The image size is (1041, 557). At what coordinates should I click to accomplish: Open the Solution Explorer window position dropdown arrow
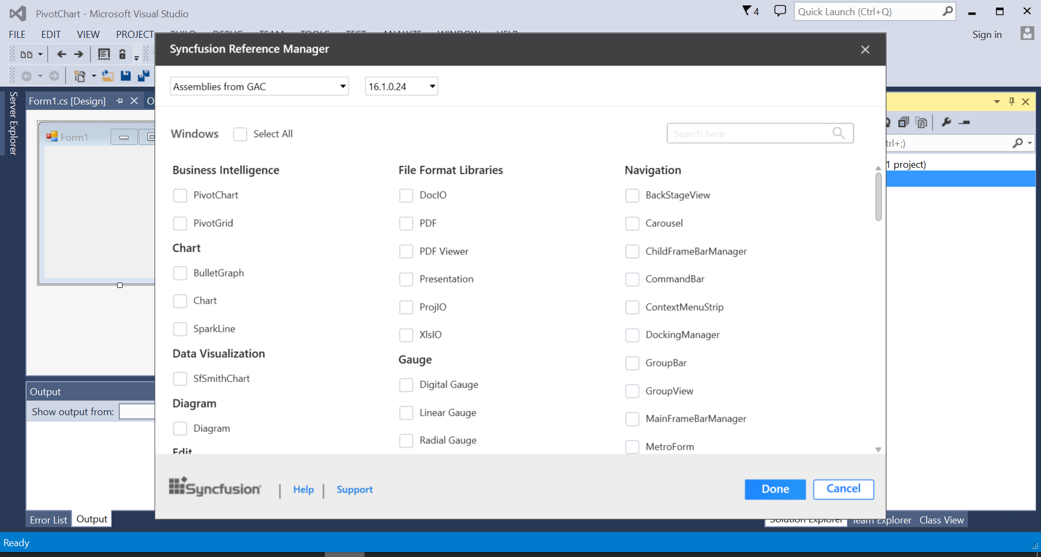(x=997, y=101)
